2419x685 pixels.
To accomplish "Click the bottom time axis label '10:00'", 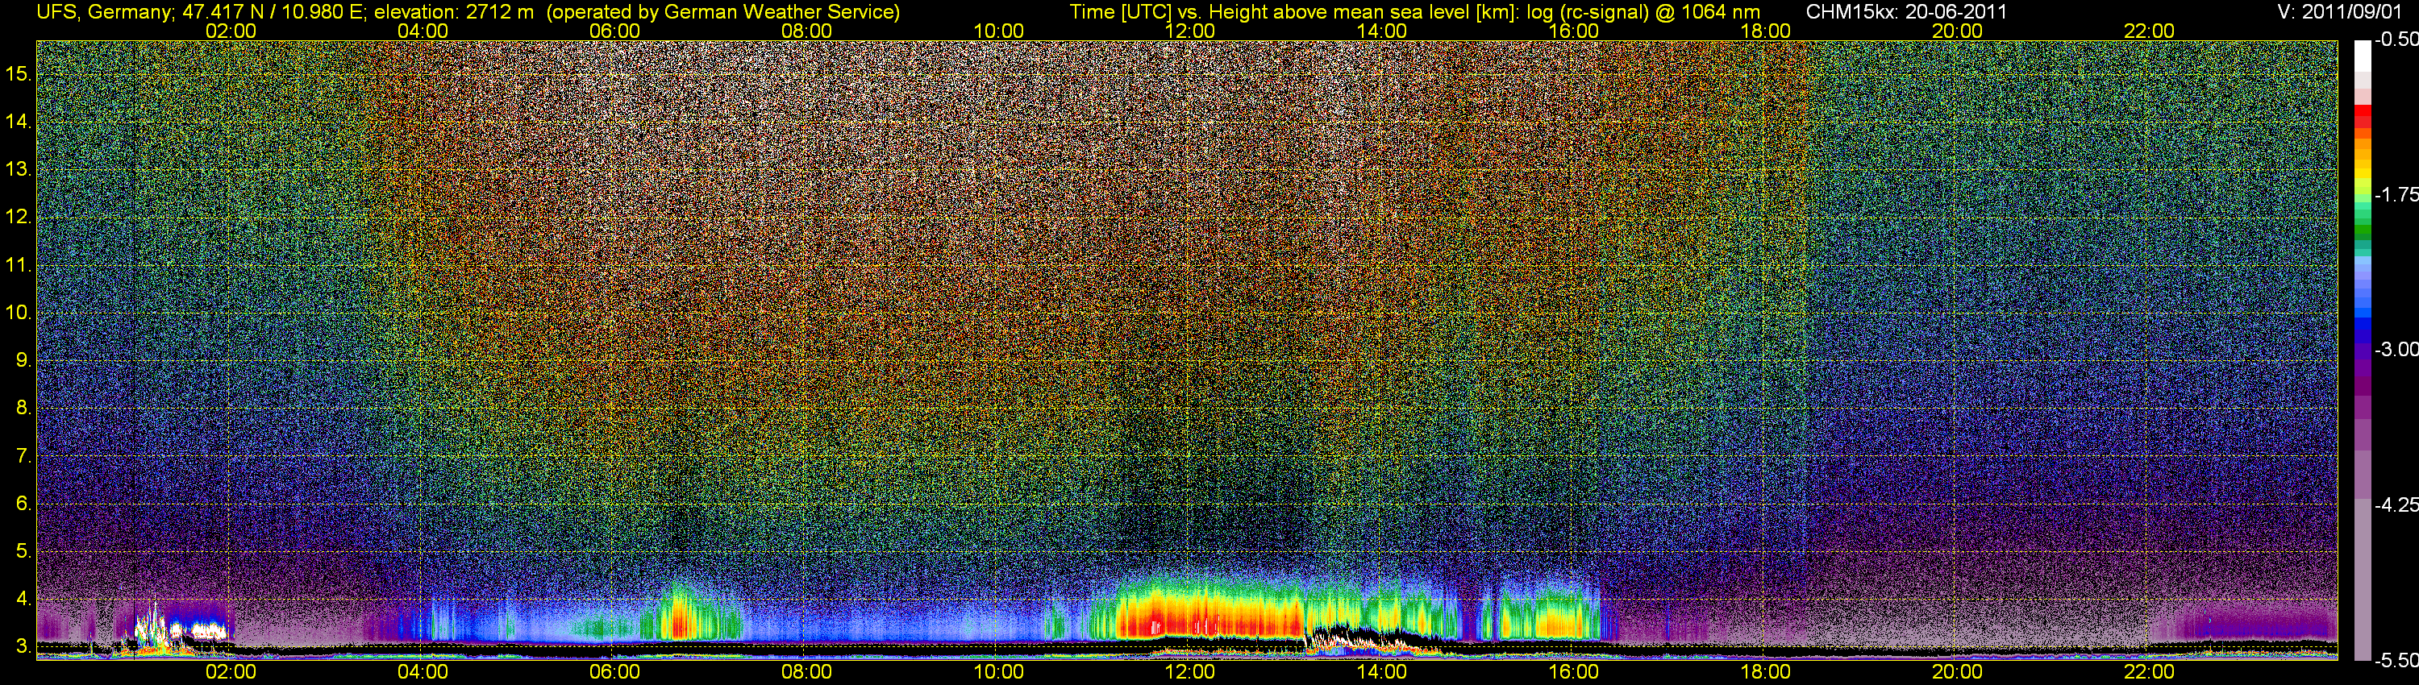I will [998, 672].
